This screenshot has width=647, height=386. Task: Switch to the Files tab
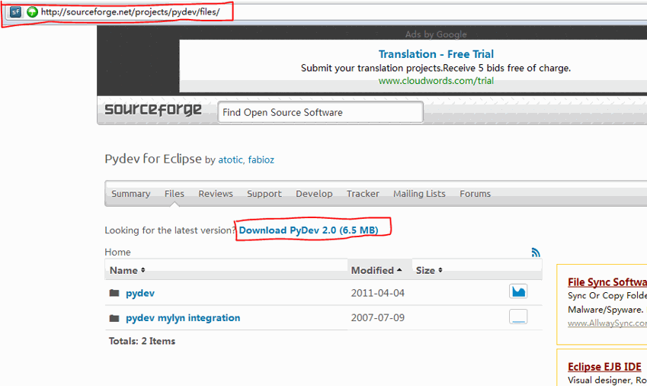pyautogui.click(x=174, y=194)
